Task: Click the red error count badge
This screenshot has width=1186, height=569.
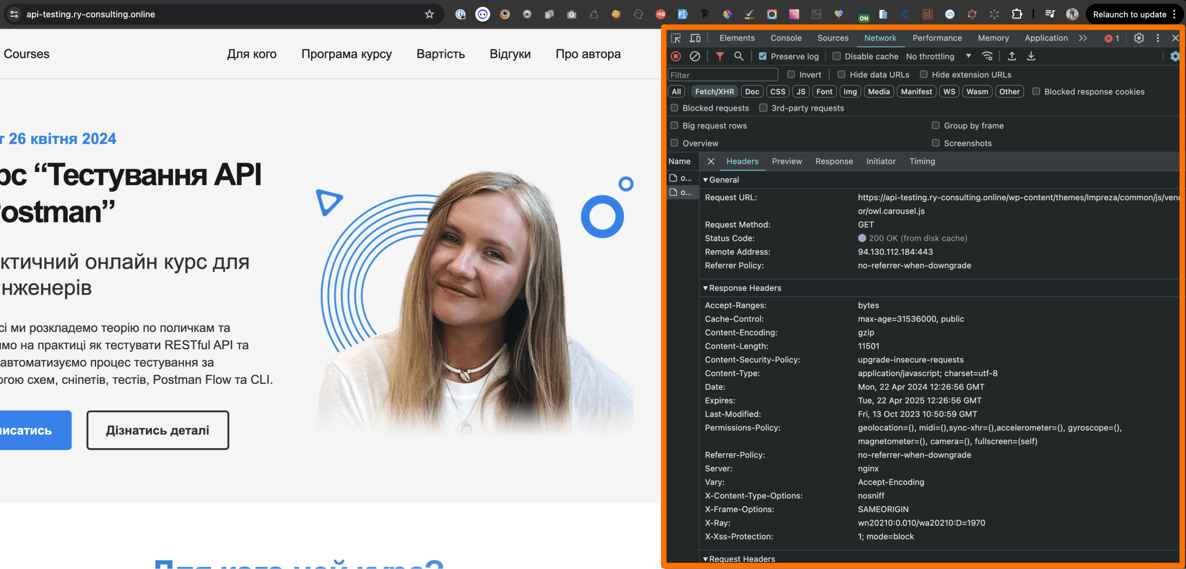Action: [x=1112, y=38]
